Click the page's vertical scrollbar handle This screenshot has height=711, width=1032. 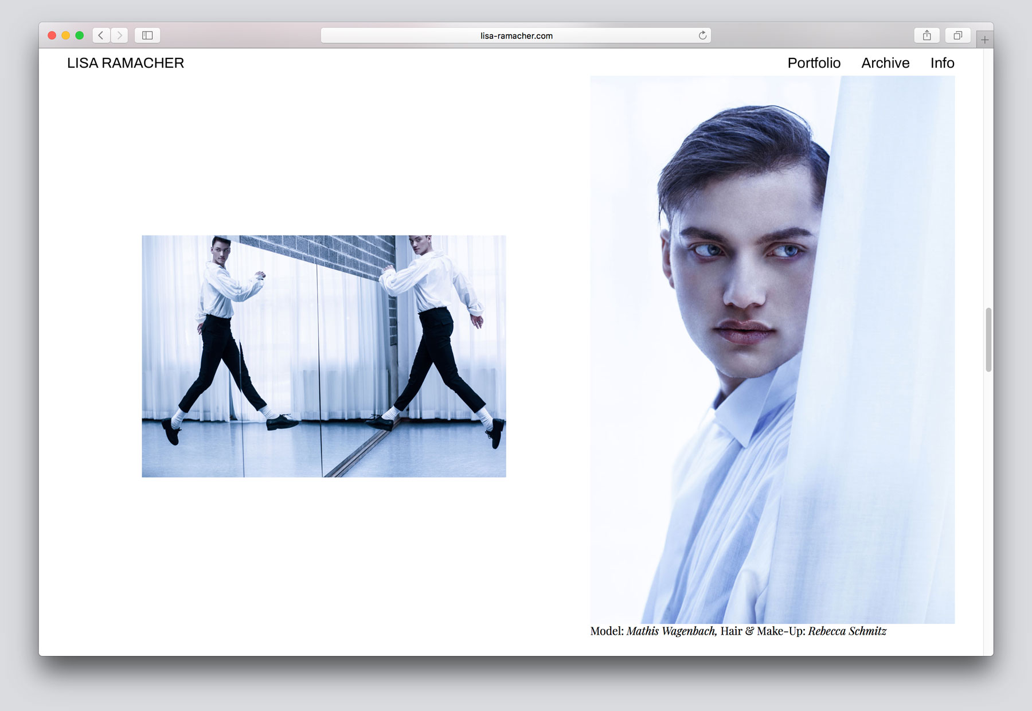pyautogui.click(x=988, y=339)
